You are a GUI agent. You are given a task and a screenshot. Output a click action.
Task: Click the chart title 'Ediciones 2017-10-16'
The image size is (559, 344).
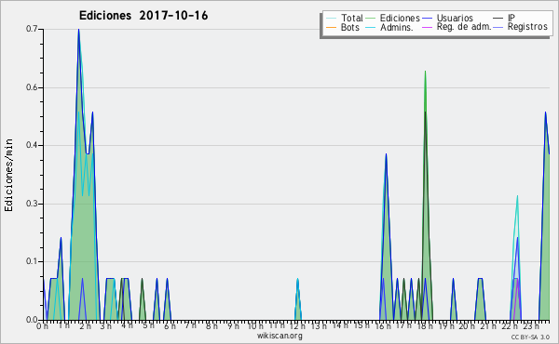(x=143, y=16)
